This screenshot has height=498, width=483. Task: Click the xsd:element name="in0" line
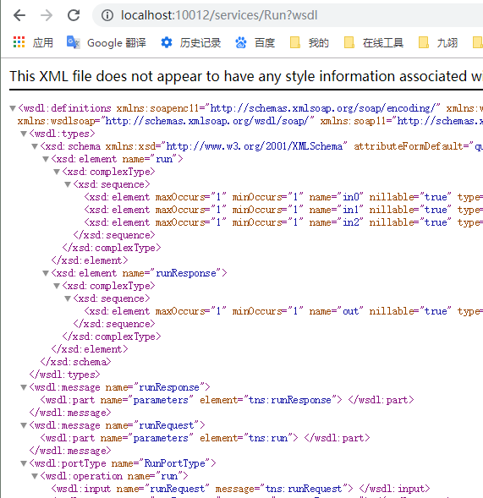click(283, 197)
